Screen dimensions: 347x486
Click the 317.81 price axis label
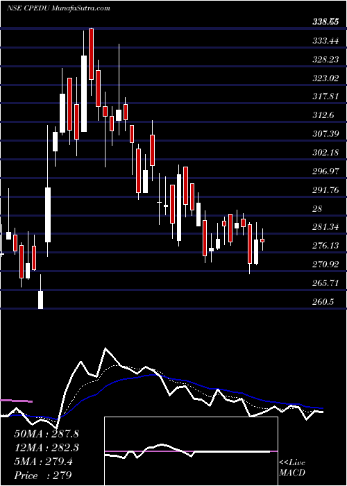pos(325,97)
